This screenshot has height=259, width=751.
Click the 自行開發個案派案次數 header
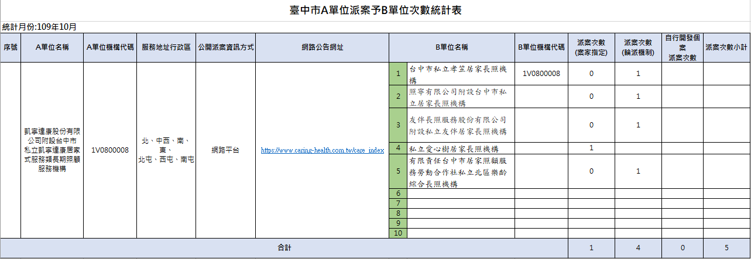coord(683,47)
